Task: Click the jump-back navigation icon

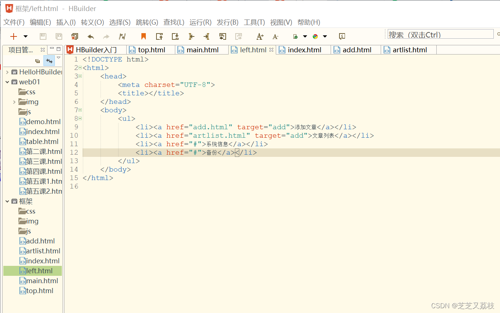Action: (191, 36)
